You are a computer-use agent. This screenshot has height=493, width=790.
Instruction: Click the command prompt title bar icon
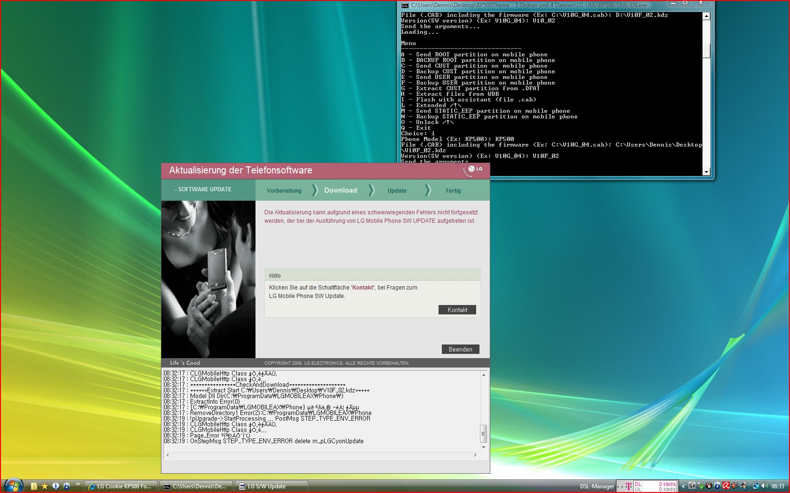405,5
